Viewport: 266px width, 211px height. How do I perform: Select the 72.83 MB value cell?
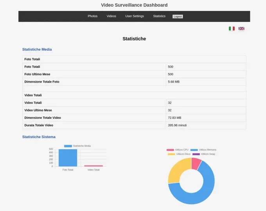pos(206,118)
